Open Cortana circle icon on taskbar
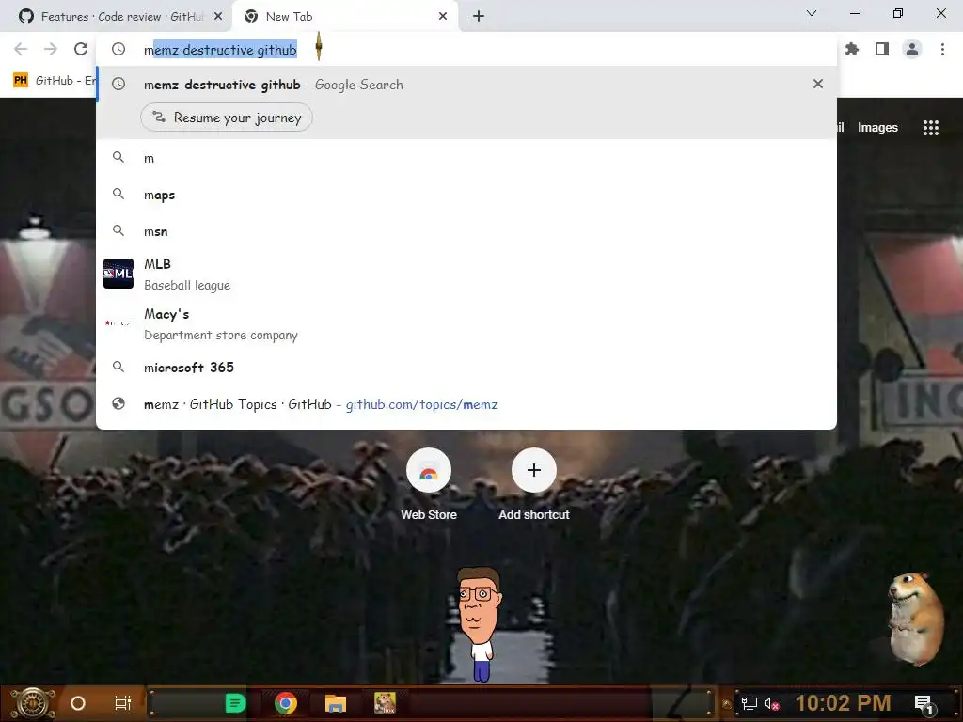The height and width of the screenshot is (722, 963). point(77,703)
